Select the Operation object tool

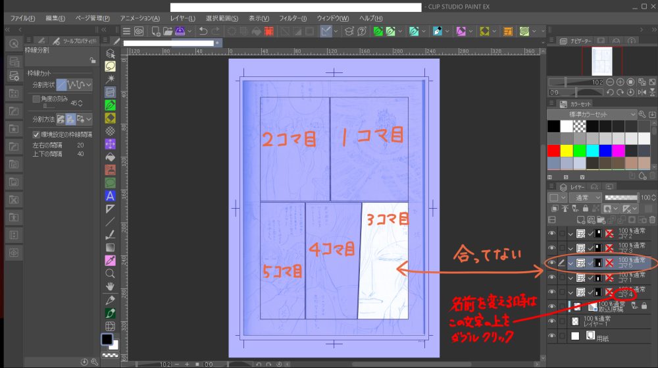click(110, 54)
